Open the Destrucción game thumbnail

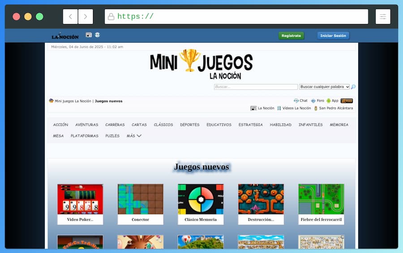coord(261,199)
